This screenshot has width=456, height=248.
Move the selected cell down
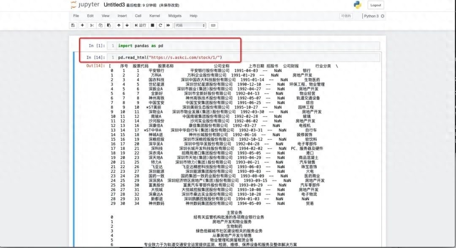pyautogui.click(x=127, y=25)
